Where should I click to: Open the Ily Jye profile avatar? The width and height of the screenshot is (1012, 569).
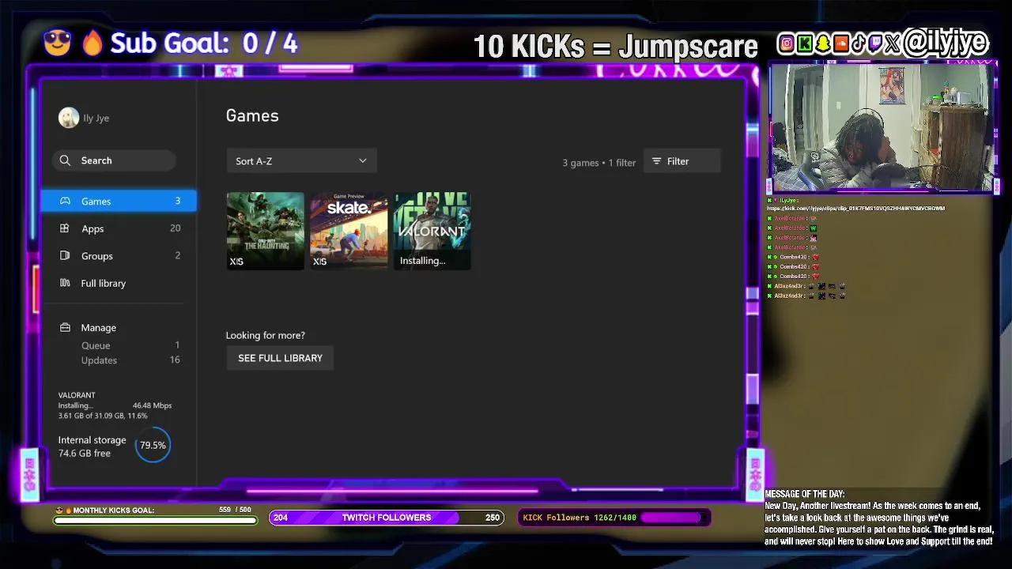pyautogui.click(x=69, y=118)
